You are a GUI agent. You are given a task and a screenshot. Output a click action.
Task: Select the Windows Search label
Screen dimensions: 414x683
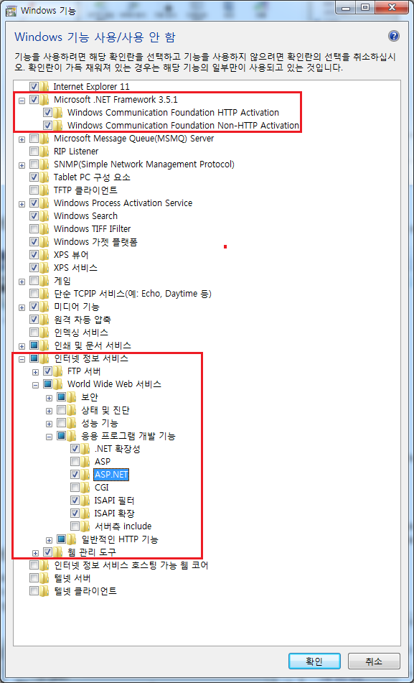coord(85,215)
